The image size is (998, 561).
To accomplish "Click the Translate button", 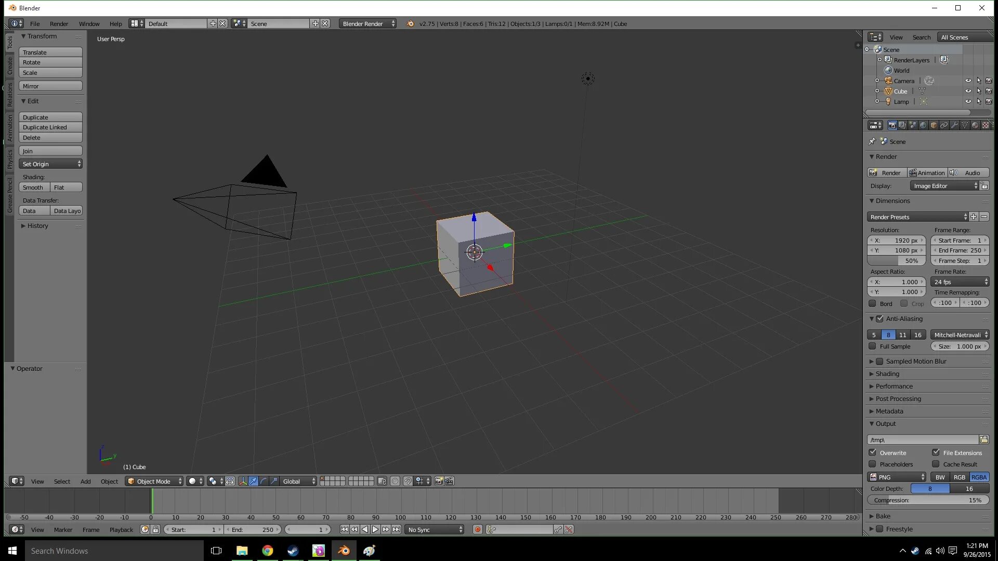I will point(51,52).
